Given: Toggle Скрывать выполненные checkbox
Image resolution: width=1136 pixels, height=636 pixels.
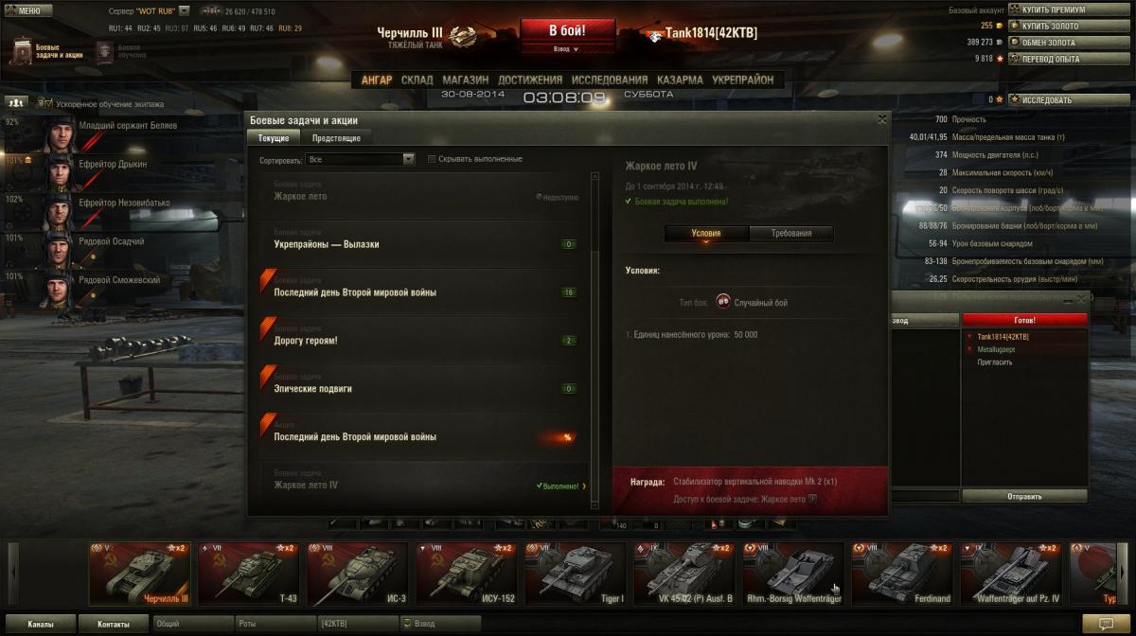Looking at the screenshot, I should click(432, 159).
